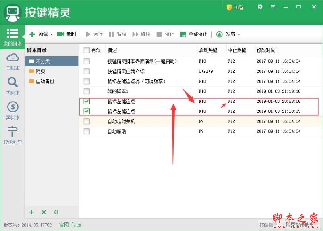Click the 按键抓抓 button
Screen dimensions: 323x231
[268, 225]
